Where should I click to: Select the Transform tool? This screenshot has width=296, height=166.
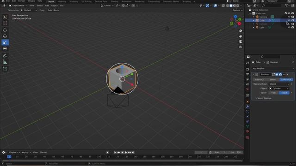click(x=5, y=48)
